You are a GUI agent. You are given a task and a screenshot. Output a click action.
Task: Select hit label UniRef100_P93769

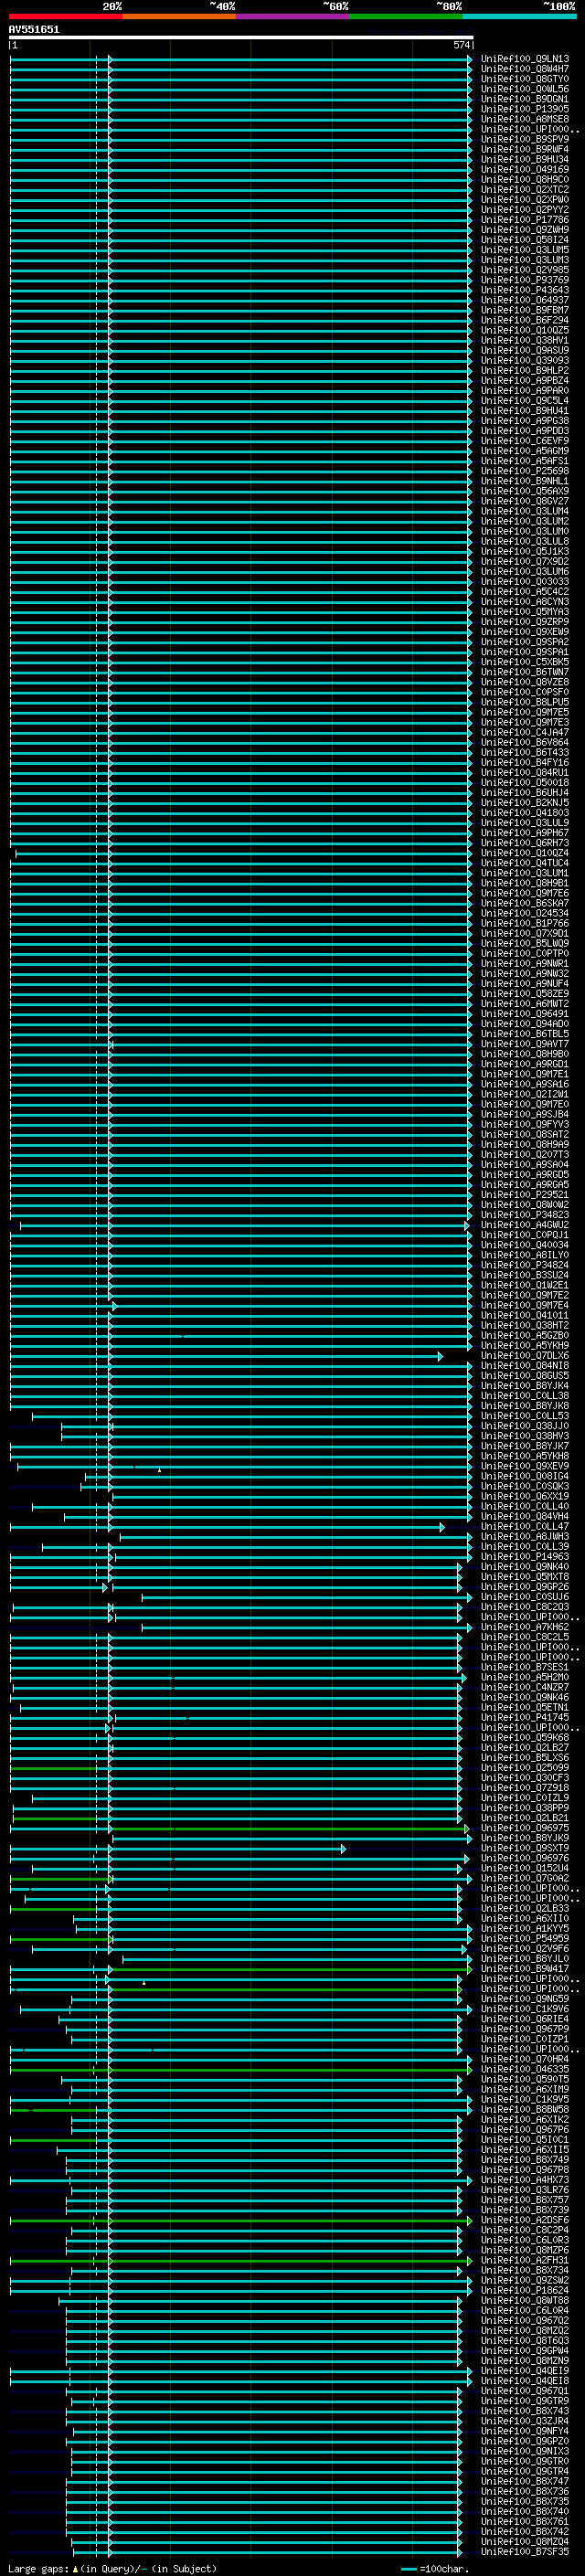[x=525, y=280]
